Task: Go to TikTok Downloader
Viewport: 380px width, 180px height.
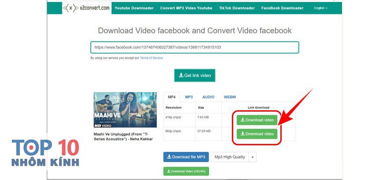Action: pyautogui.click(x=237, y=8)
